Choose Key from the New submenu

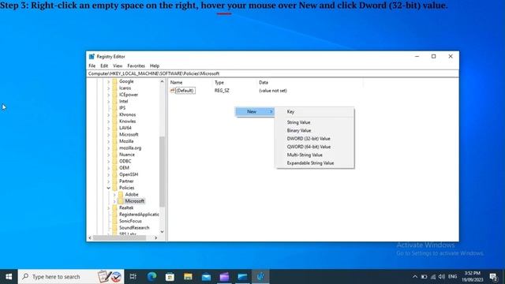pyautogui.click(x=290, y=112)
